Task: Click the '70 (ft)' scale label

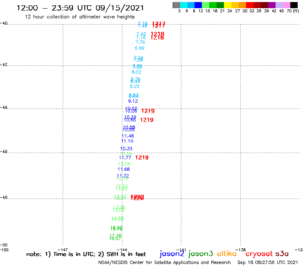Action: [x=293, y=11]
